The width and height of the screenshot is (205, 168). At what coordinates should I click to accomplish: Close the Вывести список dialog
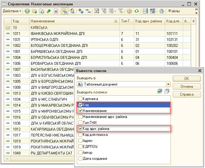pos(200,71)
